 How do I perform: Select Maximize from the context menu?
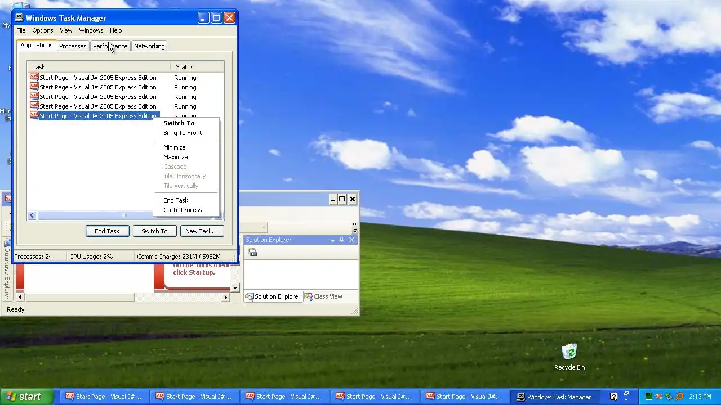click(x=186, y=157)
